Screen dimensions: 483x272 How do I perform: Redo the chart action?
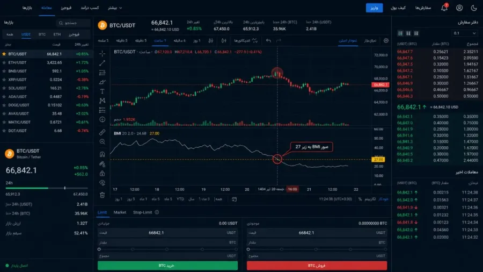pyautogui.click(x=279, y=41)
